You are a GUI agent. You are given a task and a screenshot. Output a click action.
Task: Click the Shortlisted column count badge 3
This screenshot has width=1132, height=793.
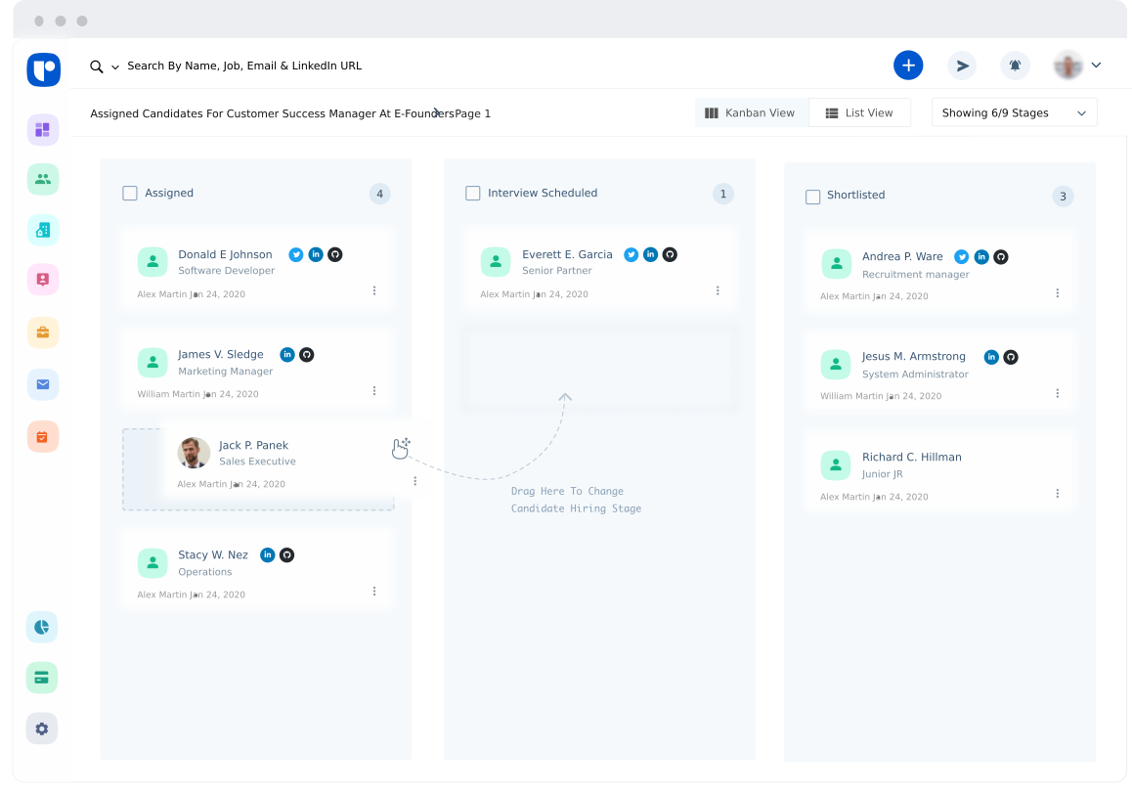1063,197
